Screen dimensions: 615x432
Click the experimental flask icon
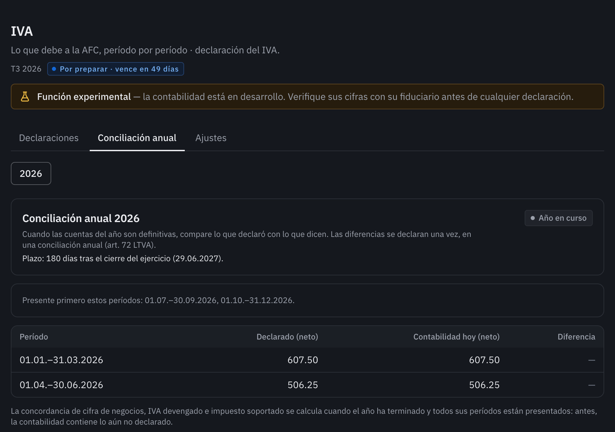[x=25, y=97]
